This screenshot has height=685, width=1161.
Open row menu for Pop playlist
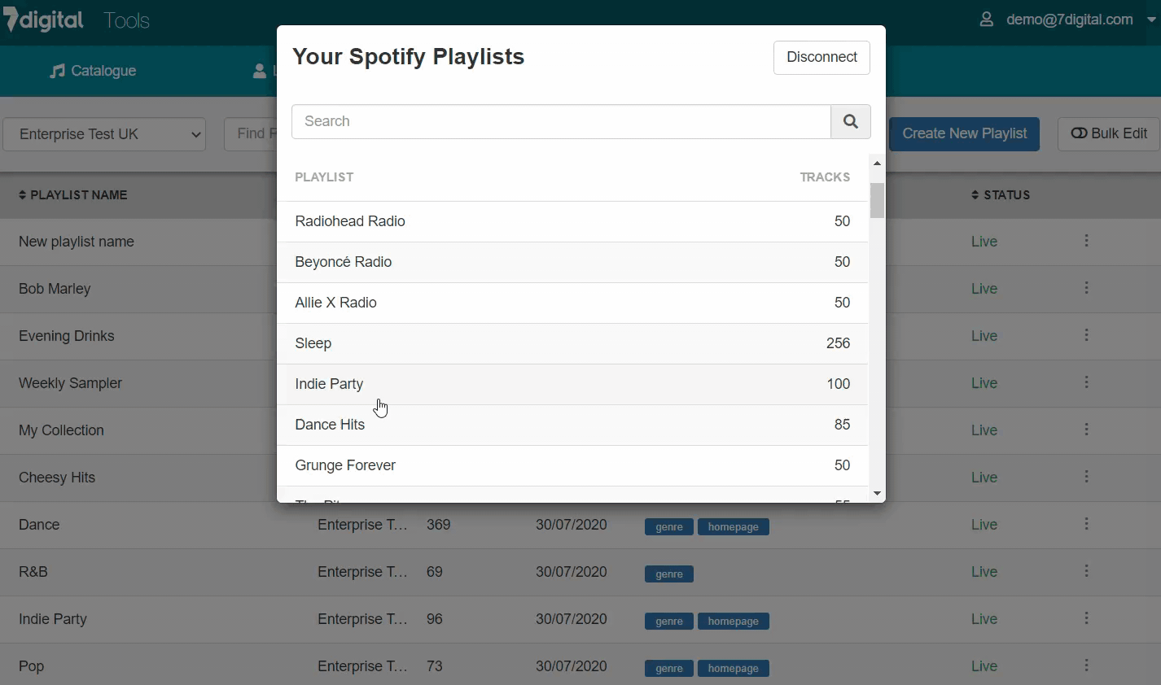click(1086, 665)
